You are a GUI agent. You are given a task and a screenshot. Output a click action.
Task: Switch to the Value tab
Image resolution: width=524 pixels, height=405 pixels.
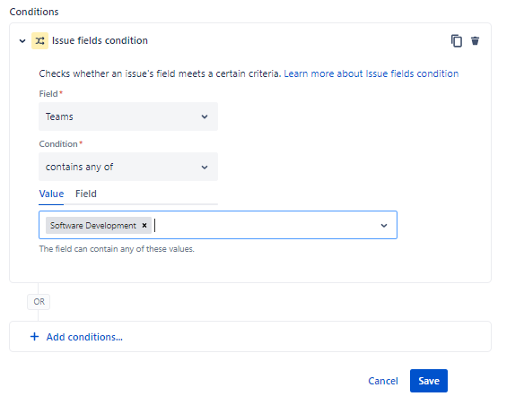[51, 194]
